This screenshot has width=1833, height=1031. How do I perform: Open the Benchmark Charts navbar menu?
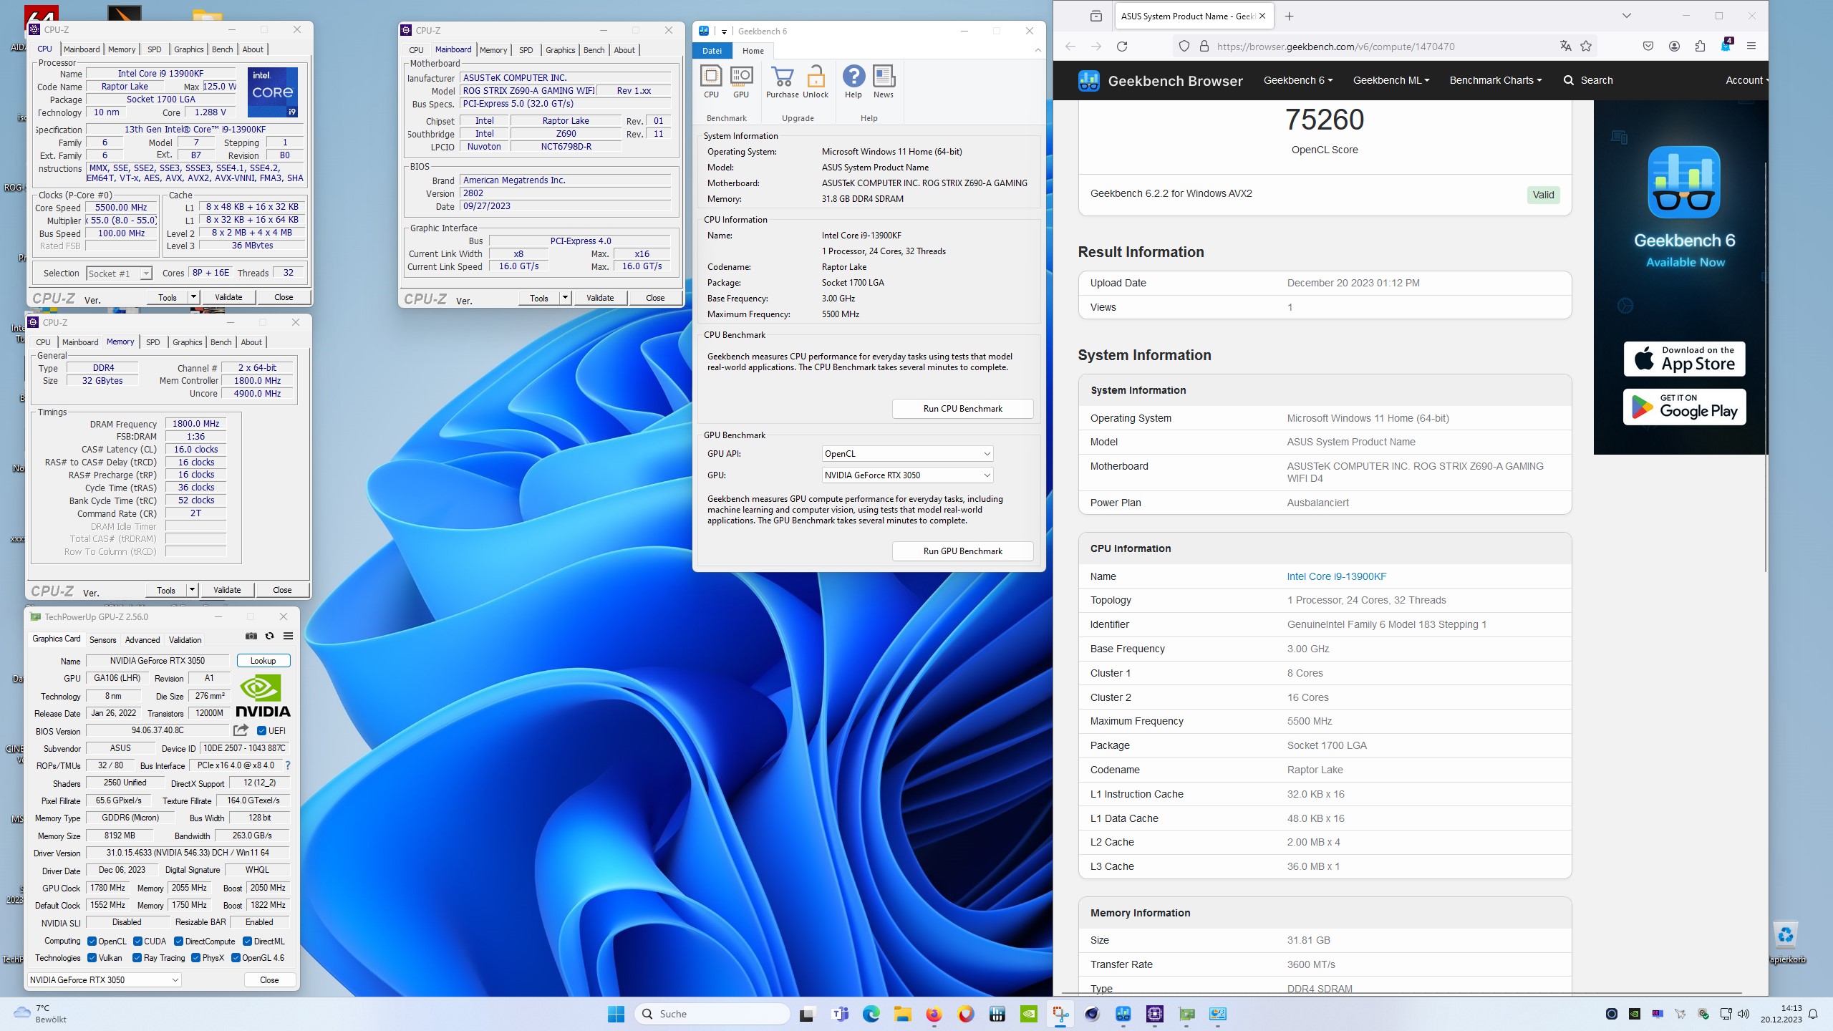1496,80
